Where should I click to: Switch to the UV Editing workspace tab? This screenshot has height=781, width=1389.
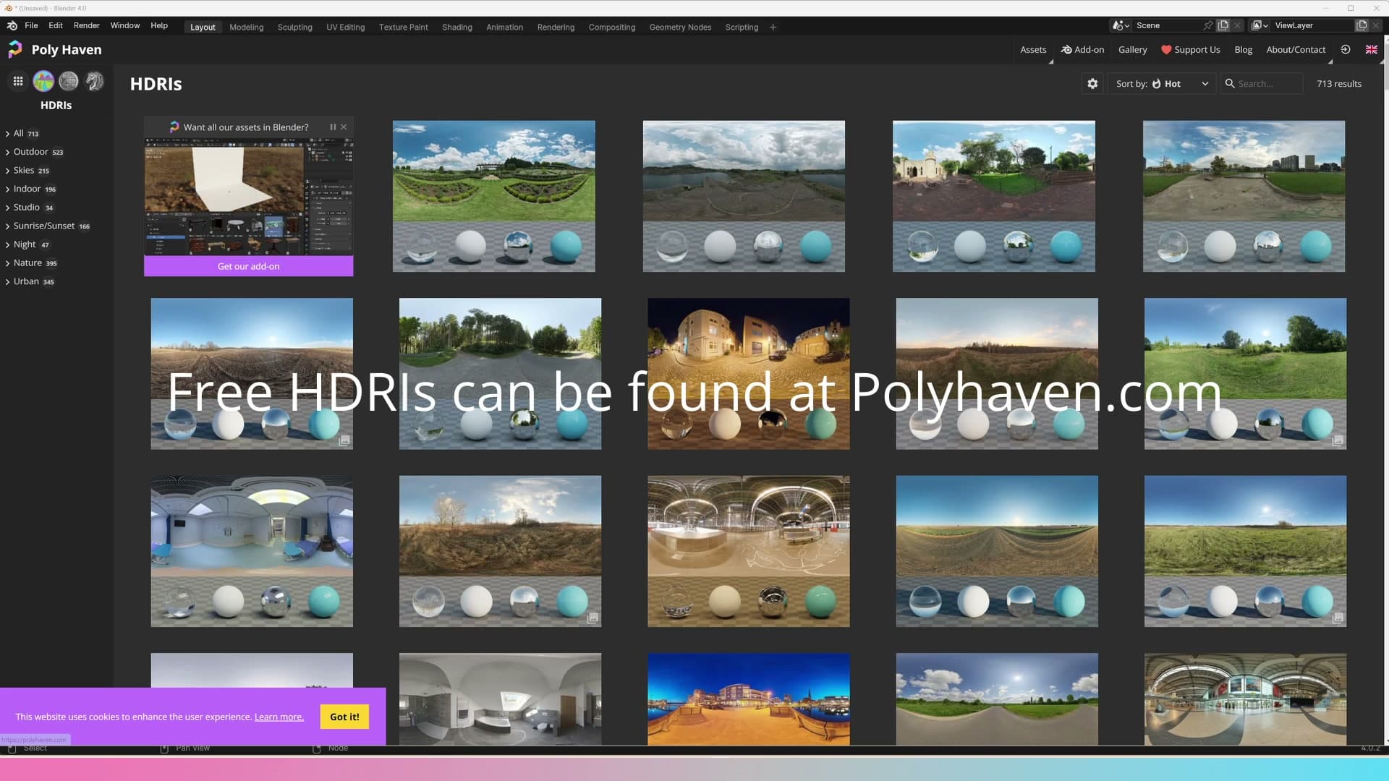click(346, 27)
